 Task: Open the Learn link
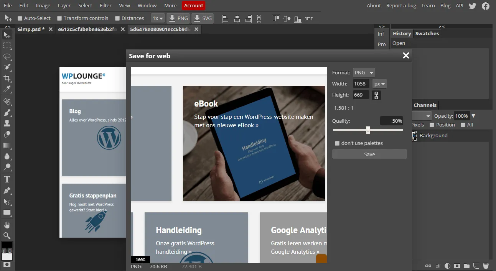pos(428,5)
